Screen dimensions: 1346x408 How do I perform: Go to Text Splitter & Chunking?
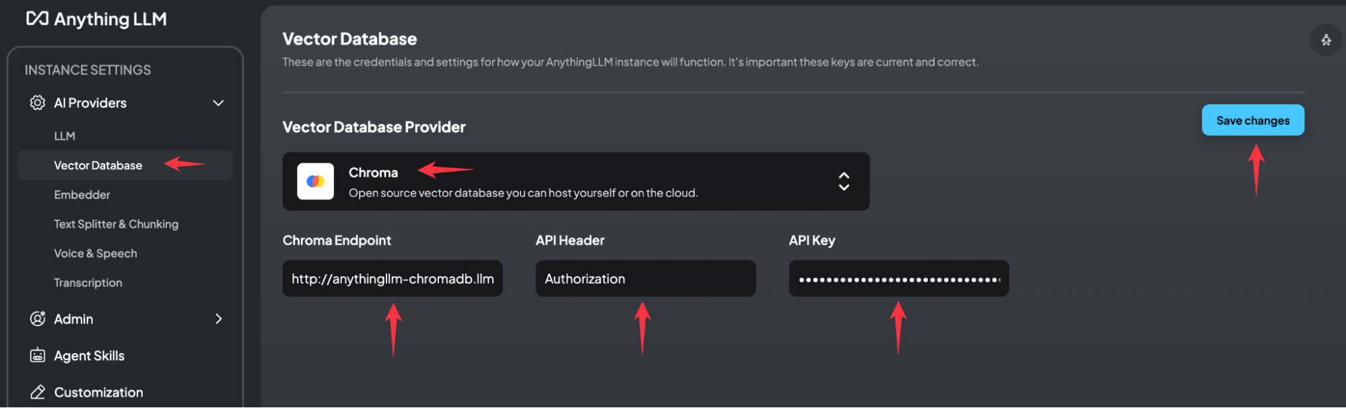tap(116, 225)
